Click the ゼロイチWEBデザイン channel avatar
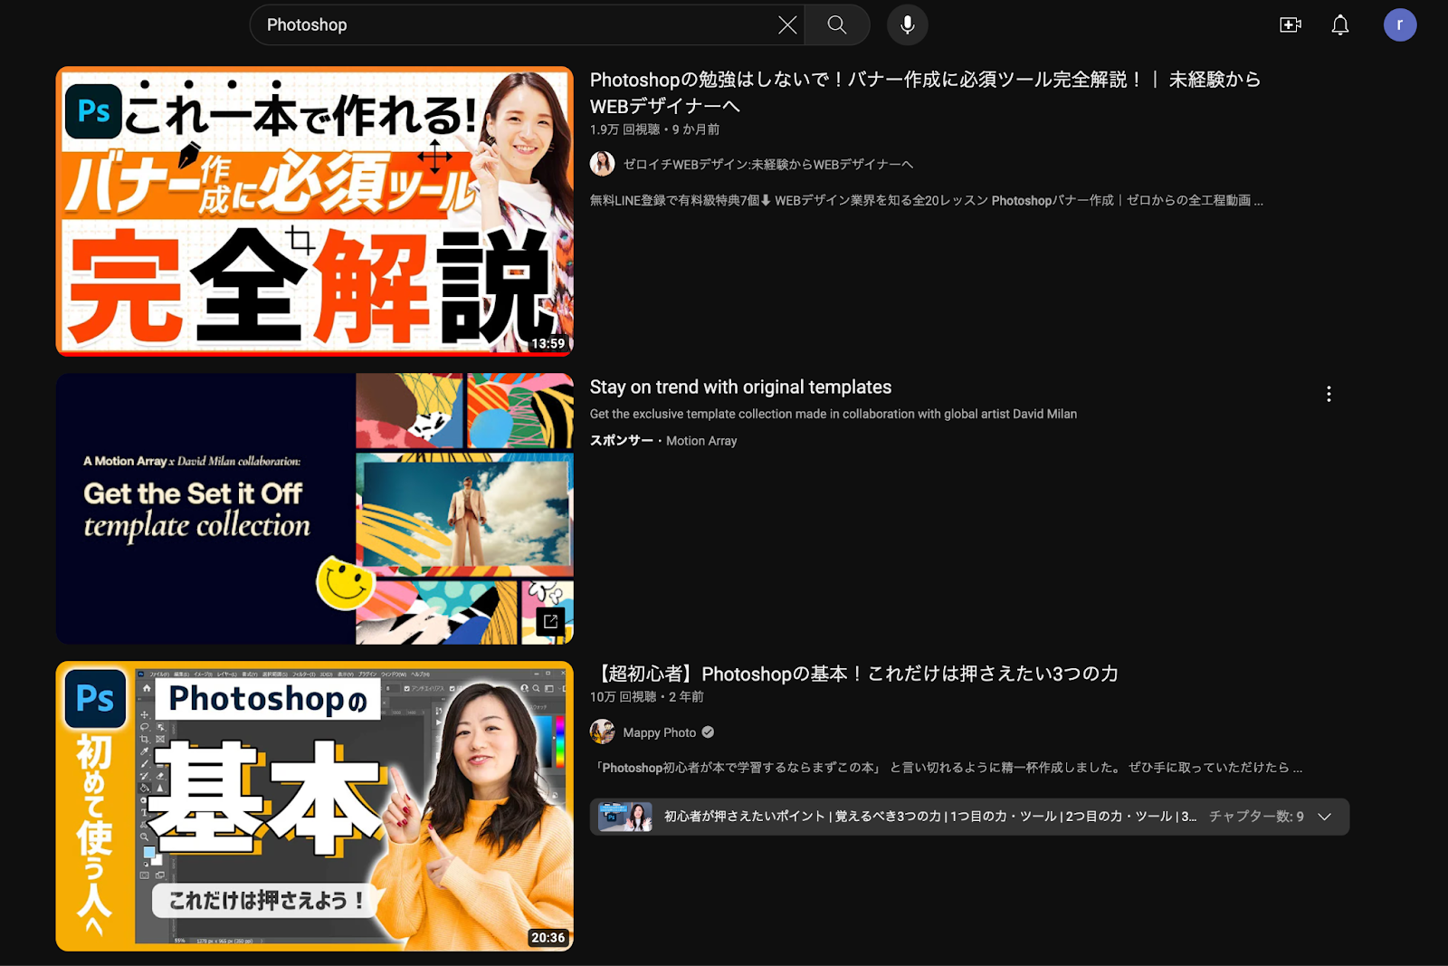The height and width of the screenshot is (966, 1448). pyautogui.click(x=603, y=164)
